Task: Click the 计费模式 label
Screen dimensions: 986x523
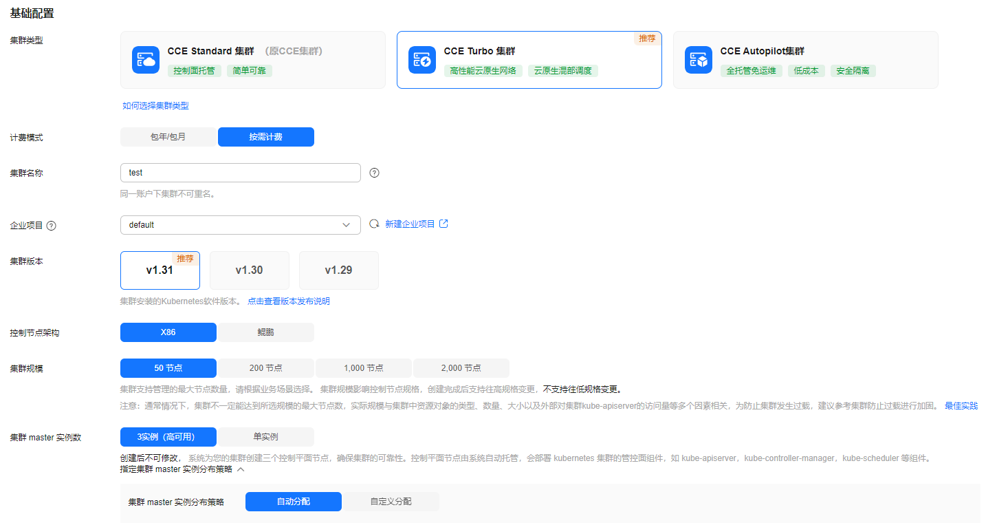Action: coord(26,138)
